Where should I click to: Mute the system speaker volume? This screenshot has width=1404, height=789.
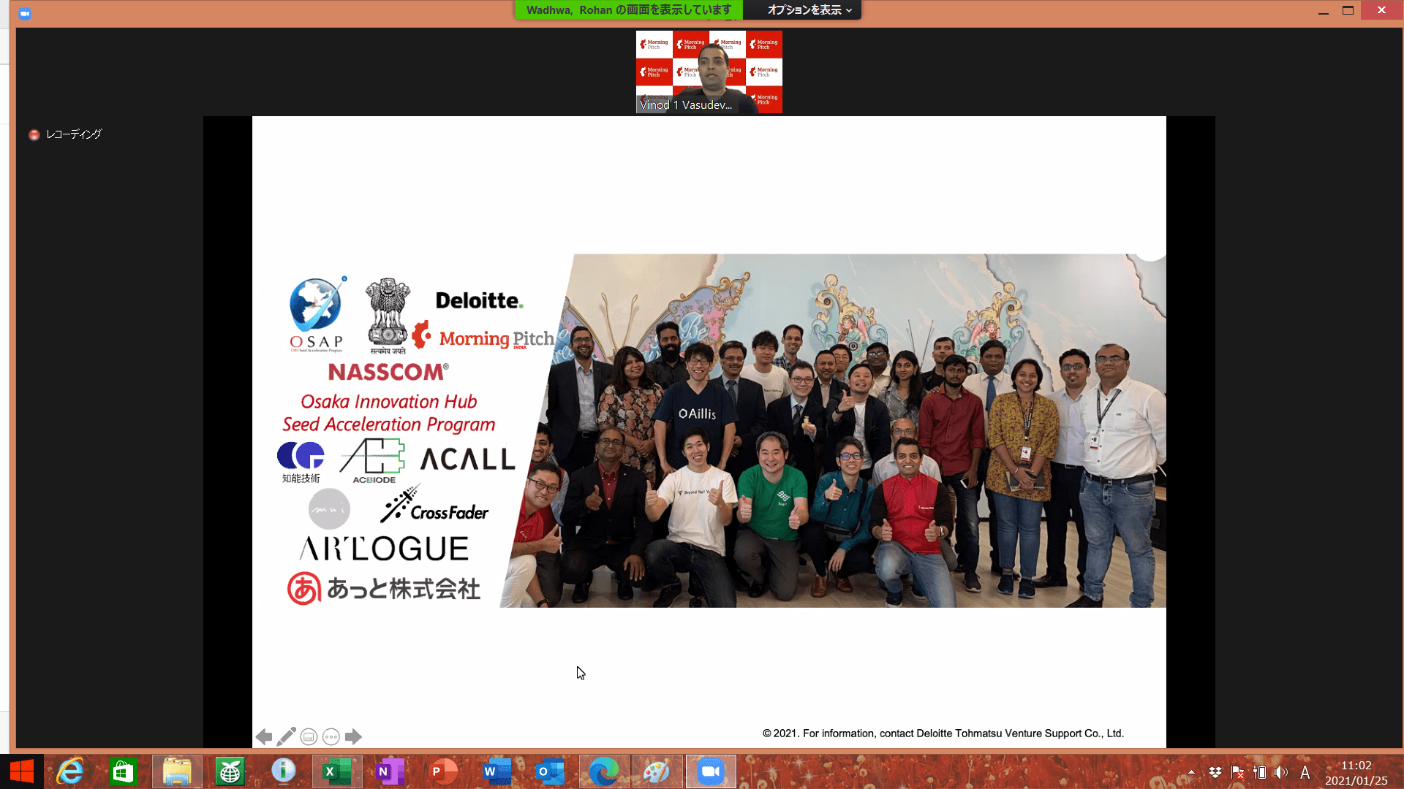coord(1281,772)
